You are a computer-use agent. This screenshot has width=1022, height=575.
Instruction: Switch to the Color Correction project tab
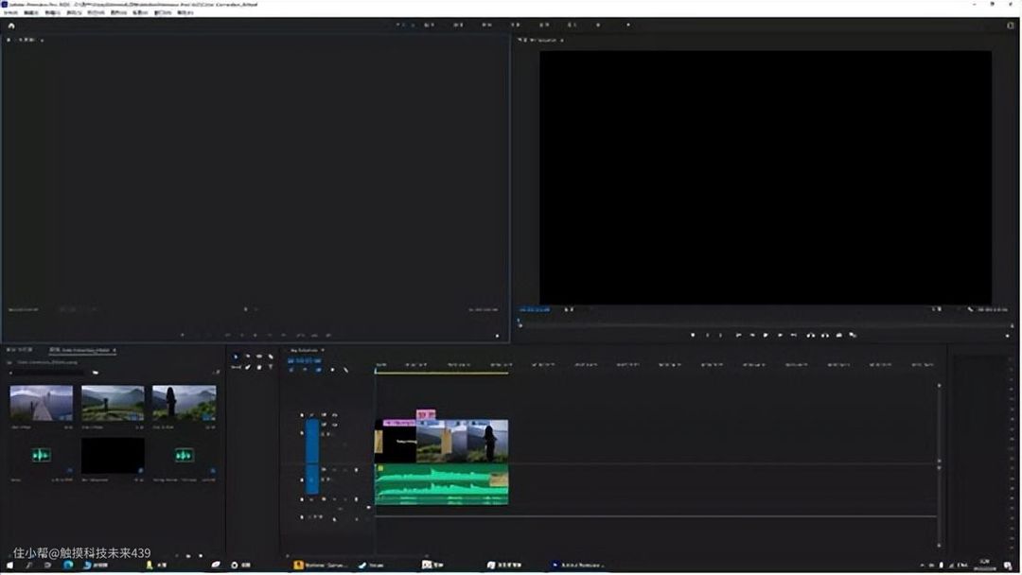81,350
